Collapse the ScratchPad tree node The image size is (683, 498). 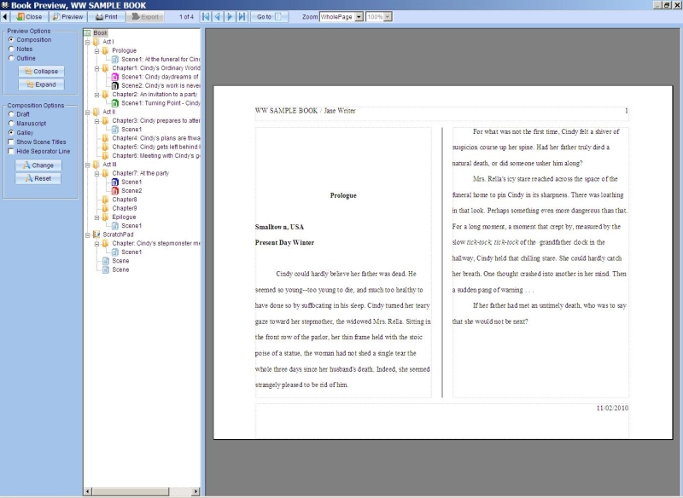click(88, 235)
